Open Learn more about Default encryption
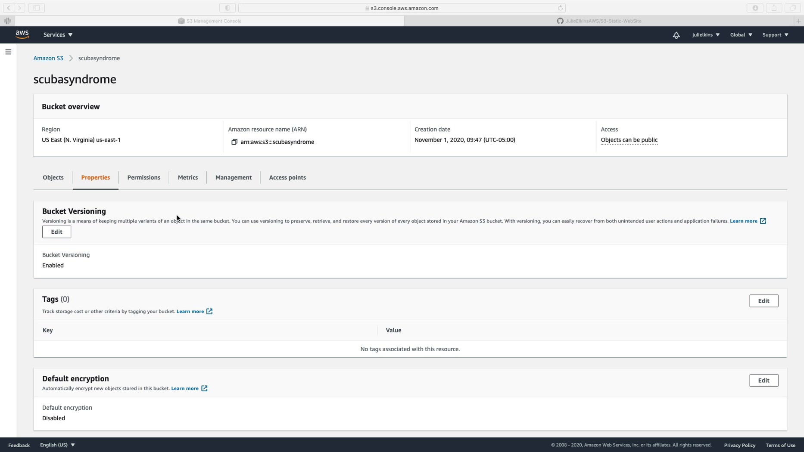Screen dimensions: 804x452 coord(189,389)
